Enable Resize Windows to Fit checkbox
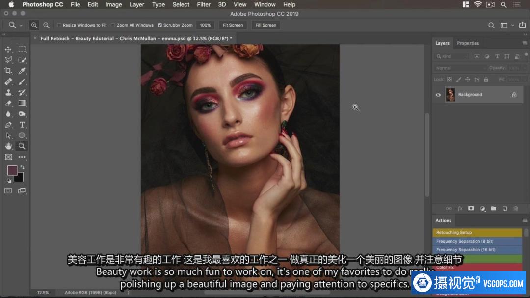Viewport: 530px width, 298px height. coord(59,25)
